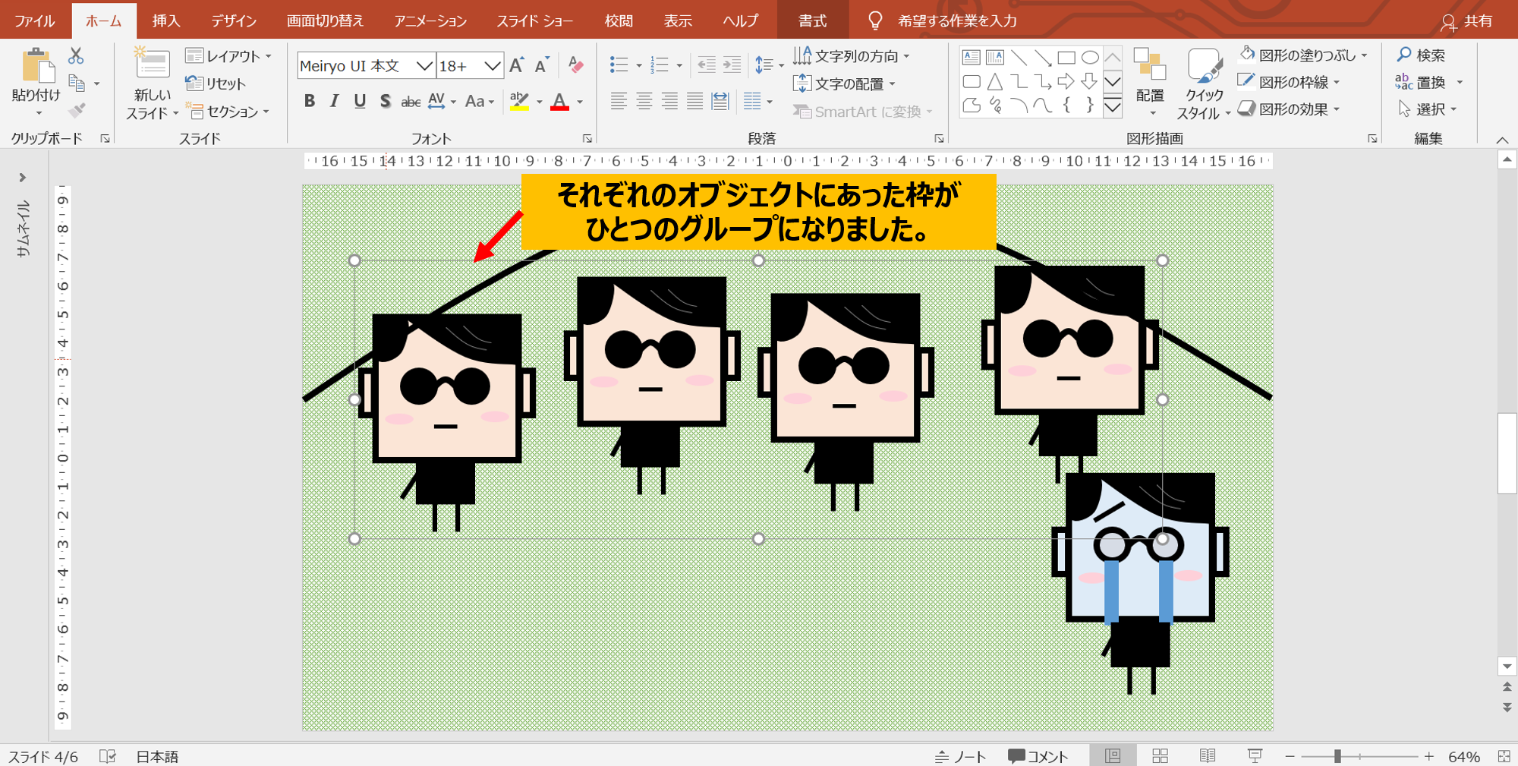The width and height of the screenshot is (1518, 766).
Task: Toggle Italic text formatting
Action: coord(334,101)
